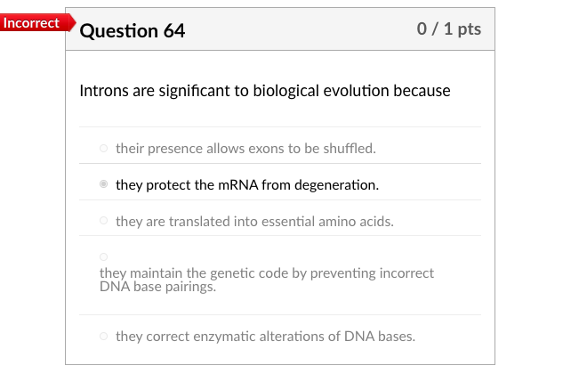Select the radio button for exons shuffled answer
This screenshot has width=587, height=382.
point(104,149)
